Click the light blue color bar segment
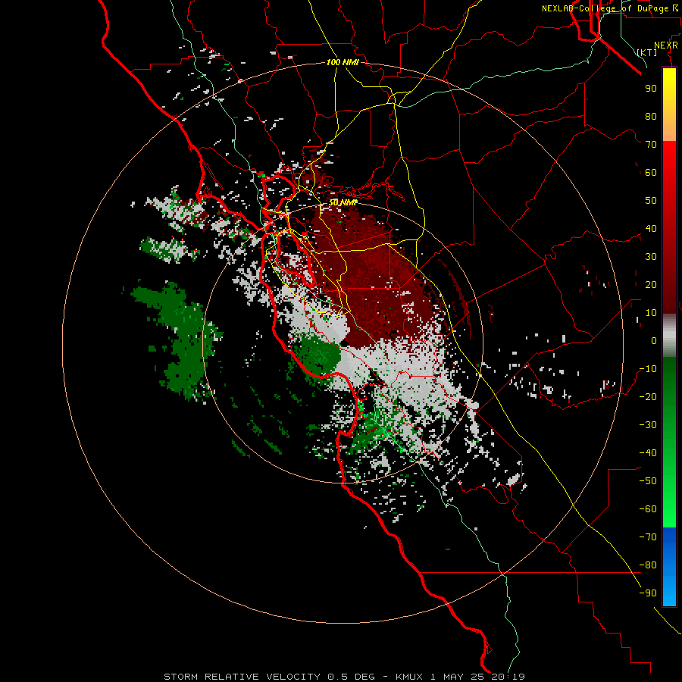 tap(669, 590)
